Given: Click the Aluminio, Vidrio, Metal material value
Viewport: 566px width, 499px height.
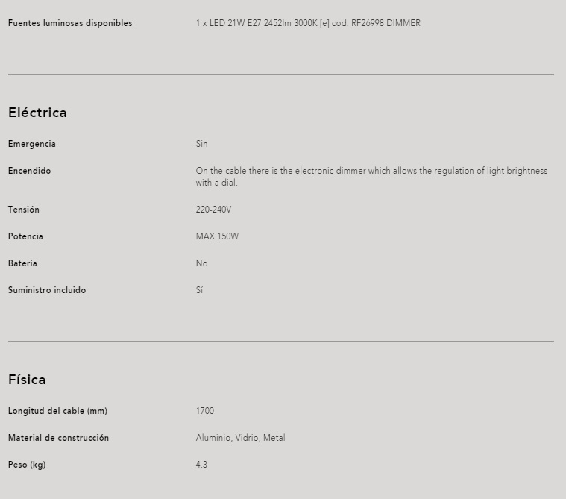Looking at the screenshot, I should coord(240,438).
